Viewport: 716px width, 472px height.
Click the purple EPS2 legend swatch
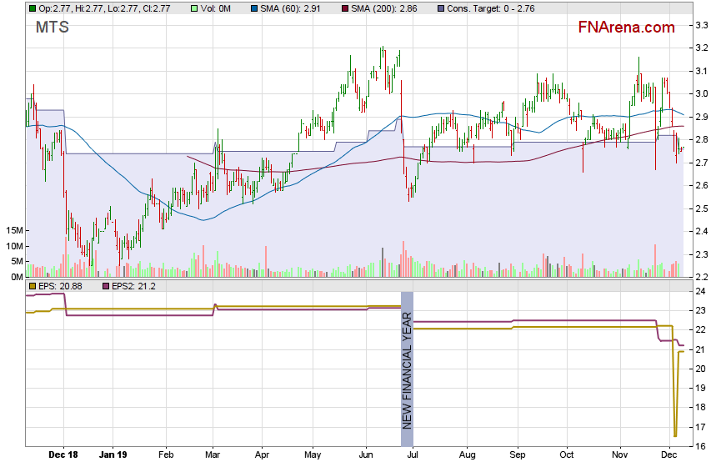pos(105,286)
